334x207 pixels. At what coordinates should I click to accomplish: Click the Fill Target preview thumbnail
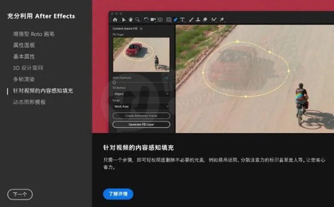[x=141, y=55]
